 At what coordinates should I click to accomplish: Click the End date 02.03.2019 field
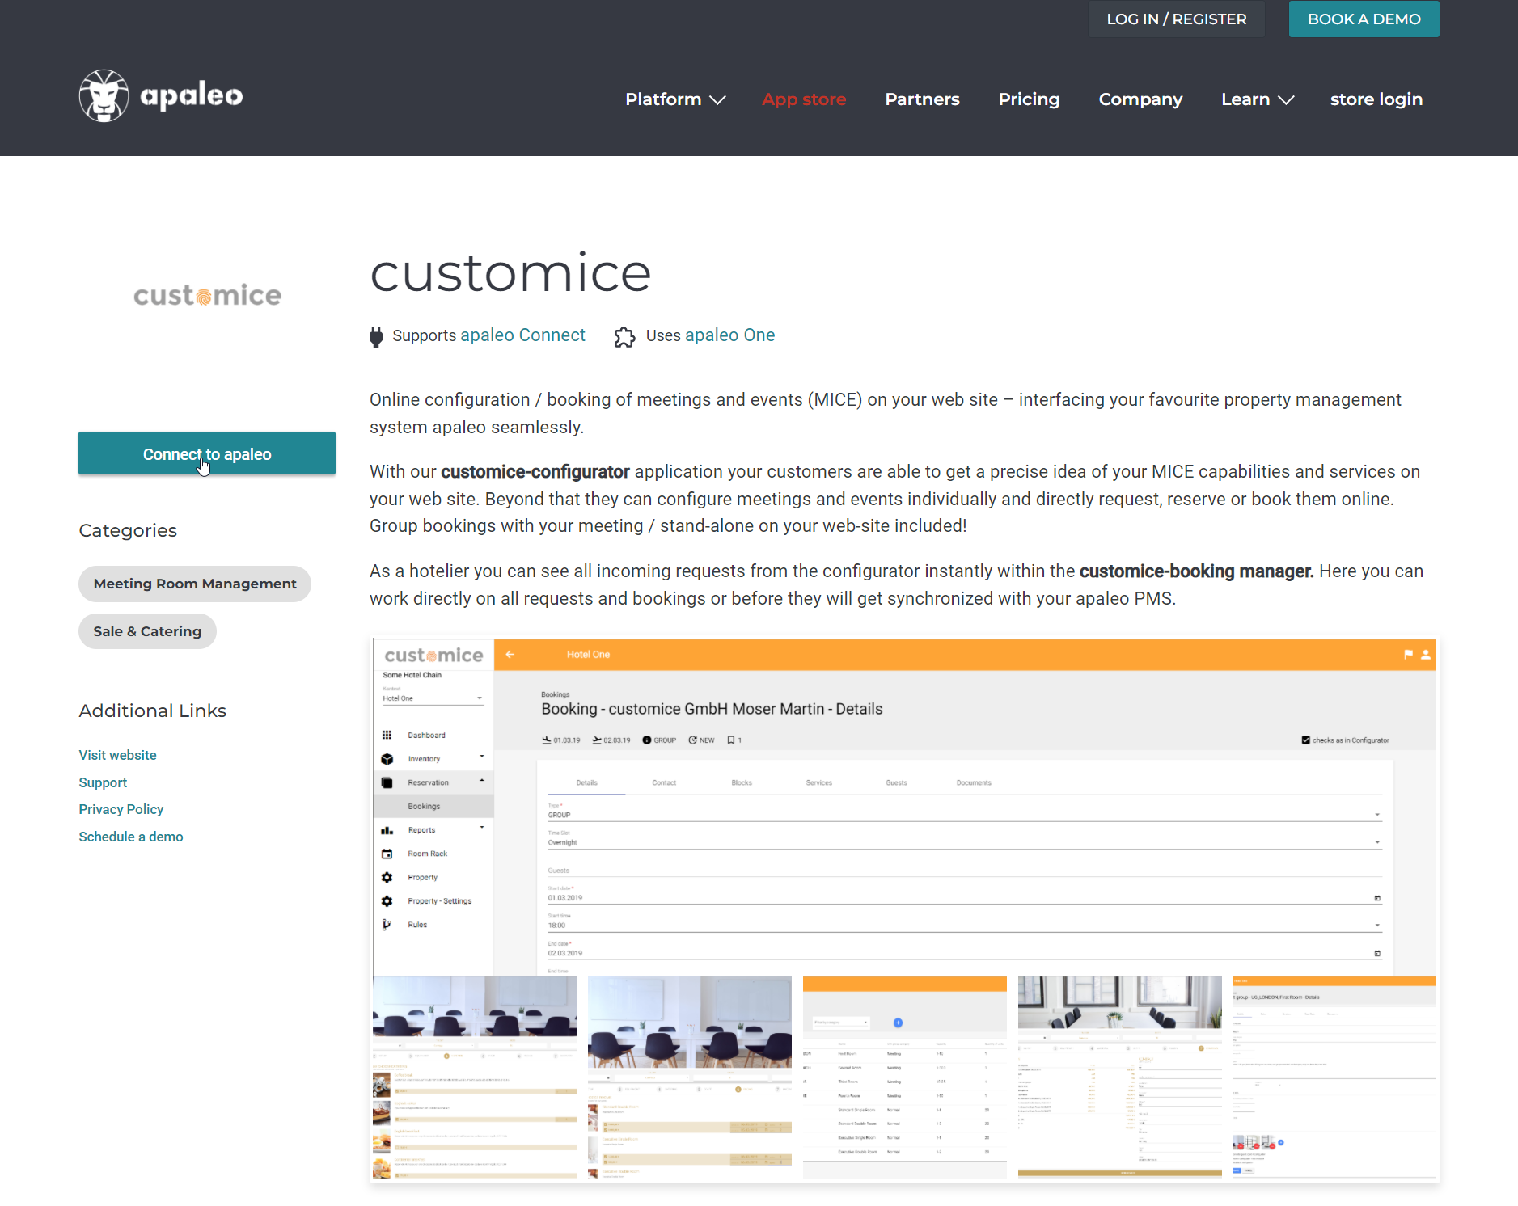(x=965, y=953)
